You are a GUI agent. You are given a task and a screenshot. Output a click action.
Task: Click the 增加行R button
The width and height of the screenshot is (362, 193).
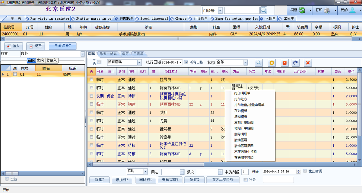(x=122, y=180)
